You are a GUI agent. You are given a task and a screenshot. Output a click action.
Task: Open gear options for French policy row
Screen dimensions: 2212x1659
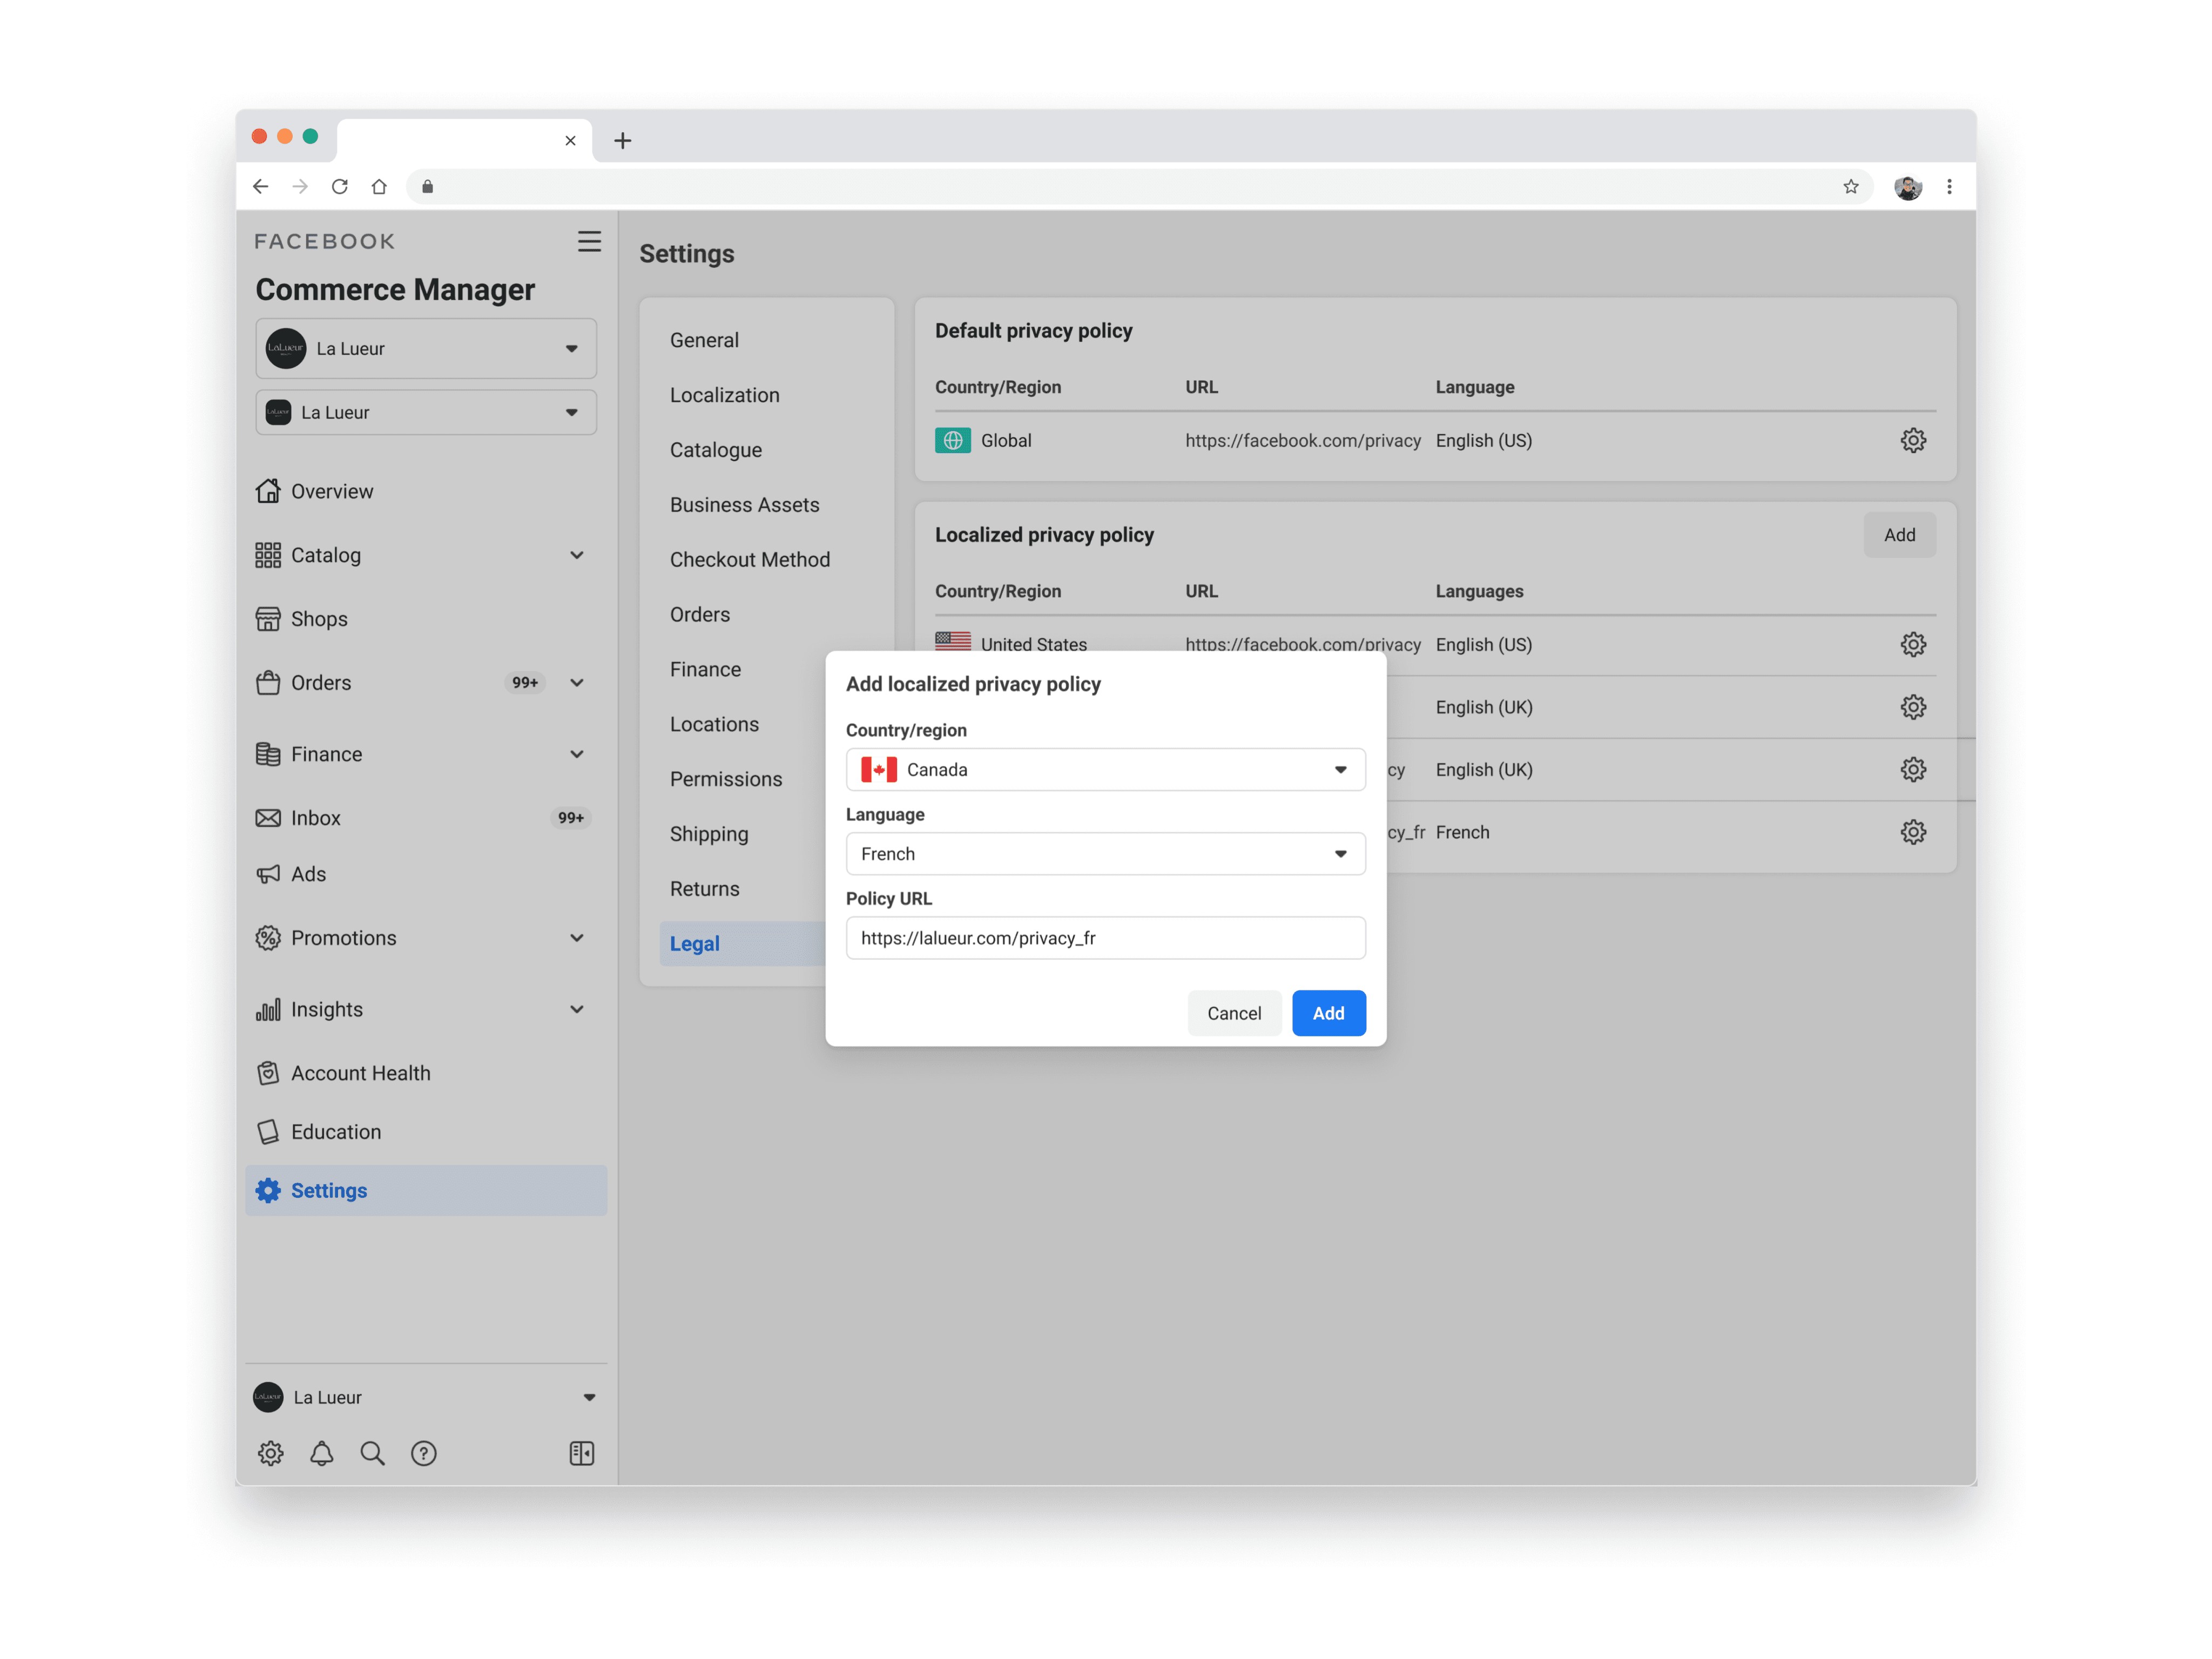[x=1912, y=832]
